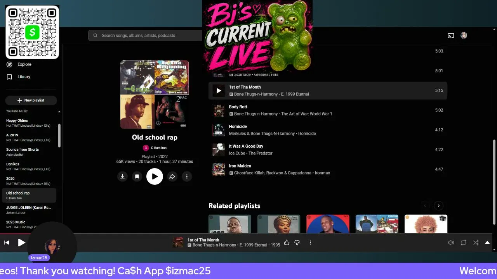Skip to the previous track
The image size is (497, 279).
(x=7, y=243)
